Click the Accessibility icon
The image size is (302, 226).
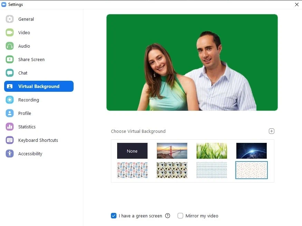pyautogui.click(x=10, y=154)
